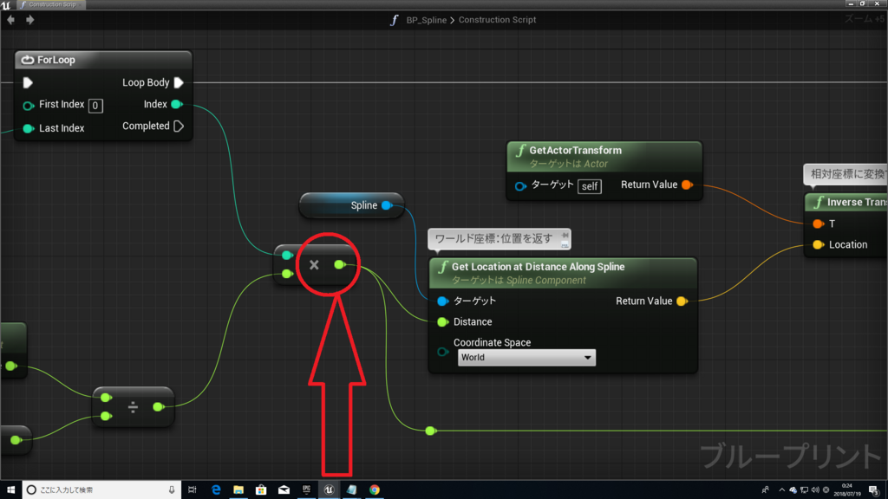This screenshot has height=499, width=888.
Task: Select the Spline variable node
Action: pos(351,205)
